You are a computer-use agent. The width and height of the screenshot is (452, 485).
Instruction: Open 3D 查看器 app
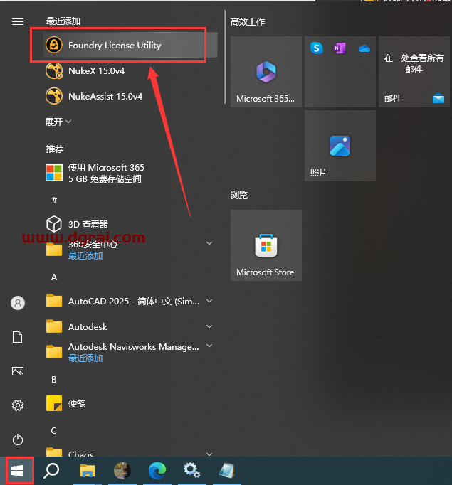point(130,224)
